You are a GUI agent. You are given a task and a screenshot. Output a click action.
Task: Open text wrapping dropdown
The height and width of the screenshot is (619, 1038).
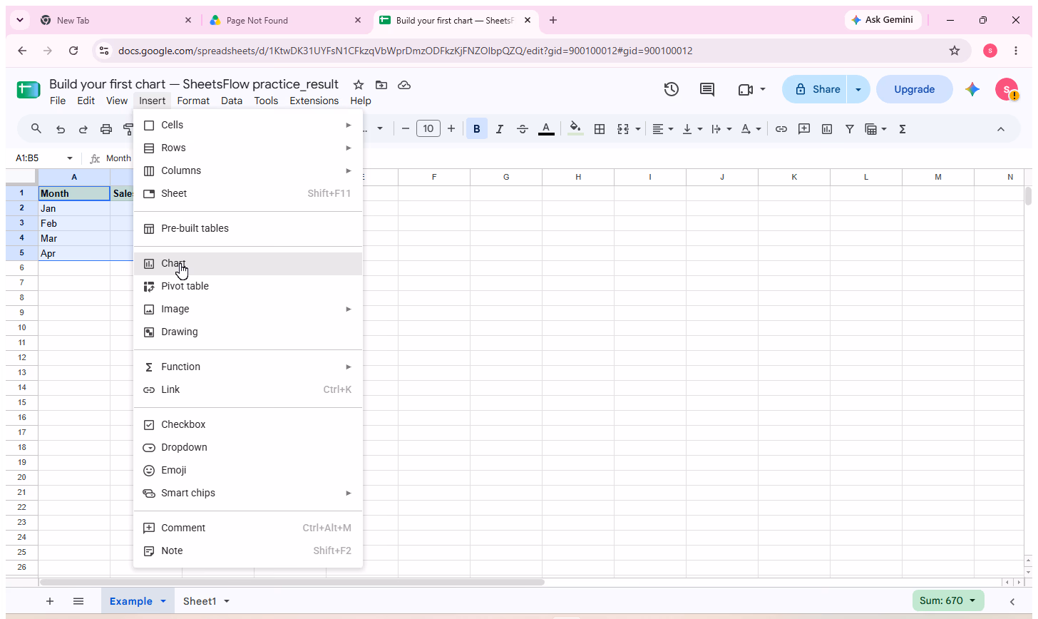[721, 129]
